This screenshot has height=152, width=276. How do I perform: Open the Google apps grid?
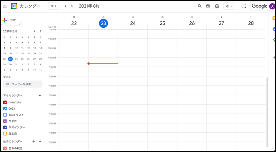tap(244, 6)
